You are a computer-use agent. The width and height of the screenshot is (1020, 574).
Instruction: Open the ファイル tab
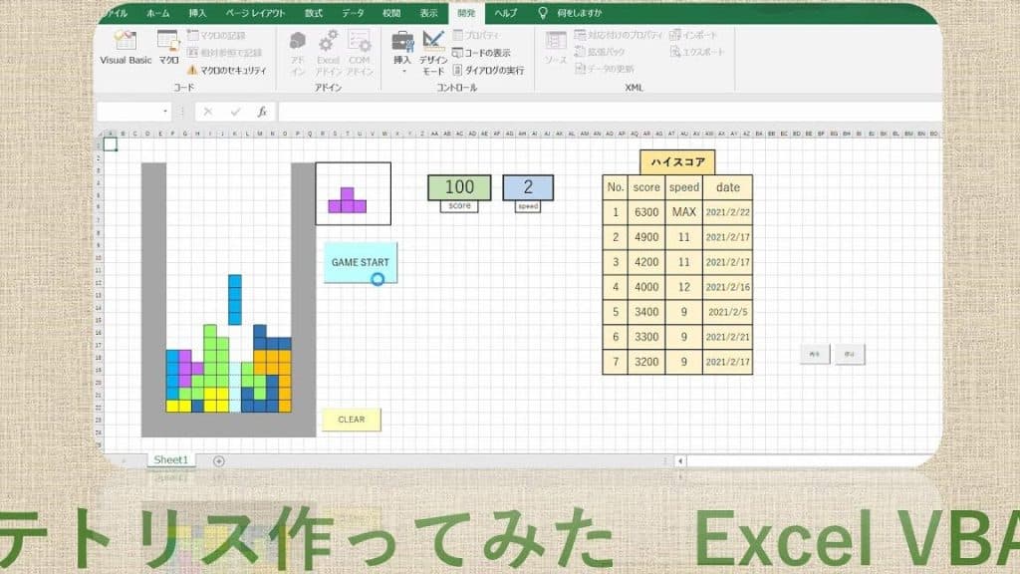[118, 12]
